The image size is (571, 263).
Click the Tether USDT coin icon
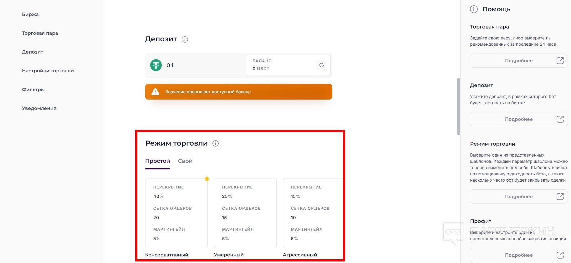click(x=156, y=65)
